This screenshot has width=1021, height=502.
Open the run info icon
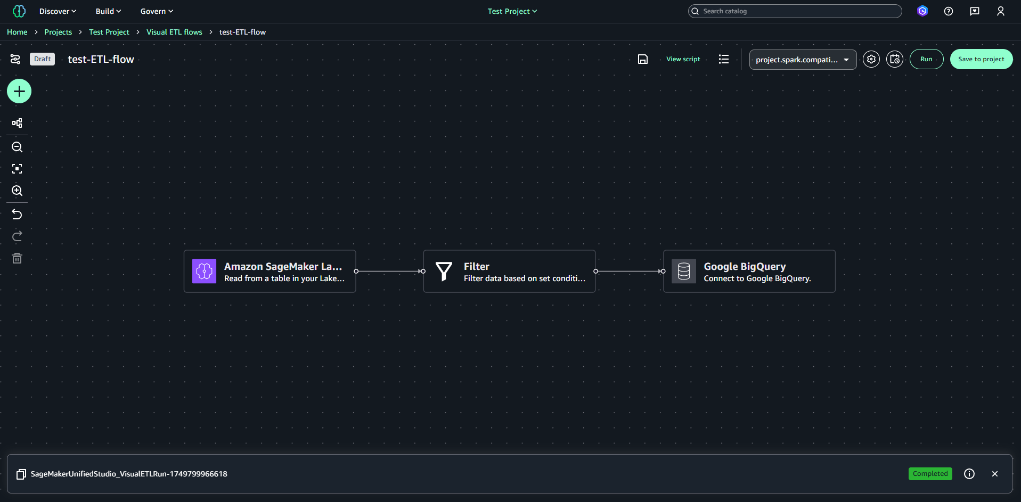[969, 474]
